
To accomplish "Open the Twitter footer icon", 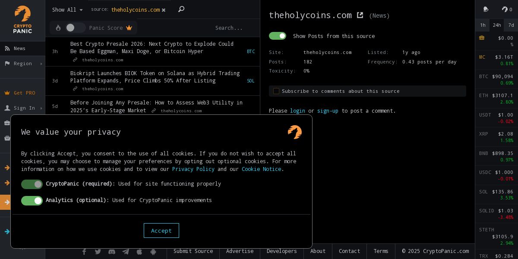I will [98, 252].
